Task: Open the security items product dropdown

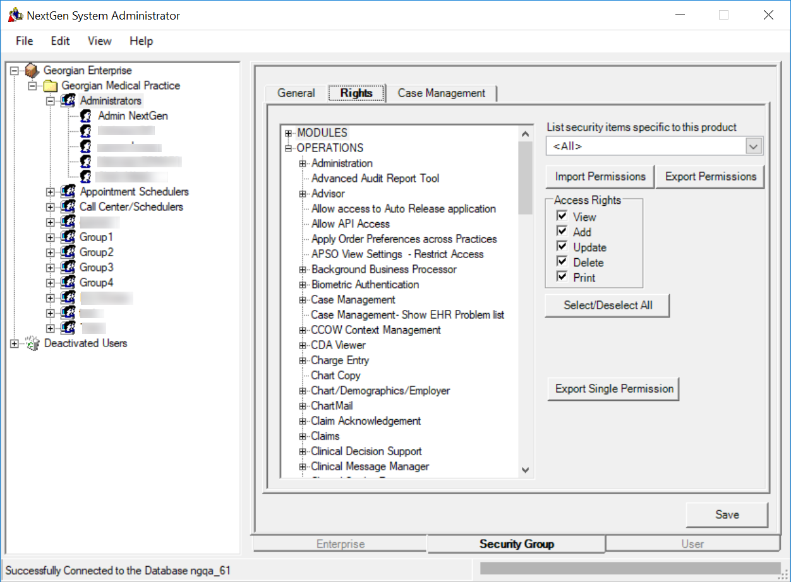Action: click(754, 146)
